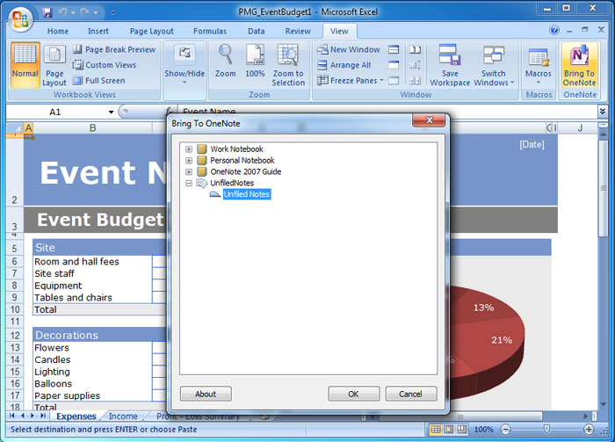Select Normal view in status bar
The height and width of the screenshot is (442, 615).
(x=436, y=430)
